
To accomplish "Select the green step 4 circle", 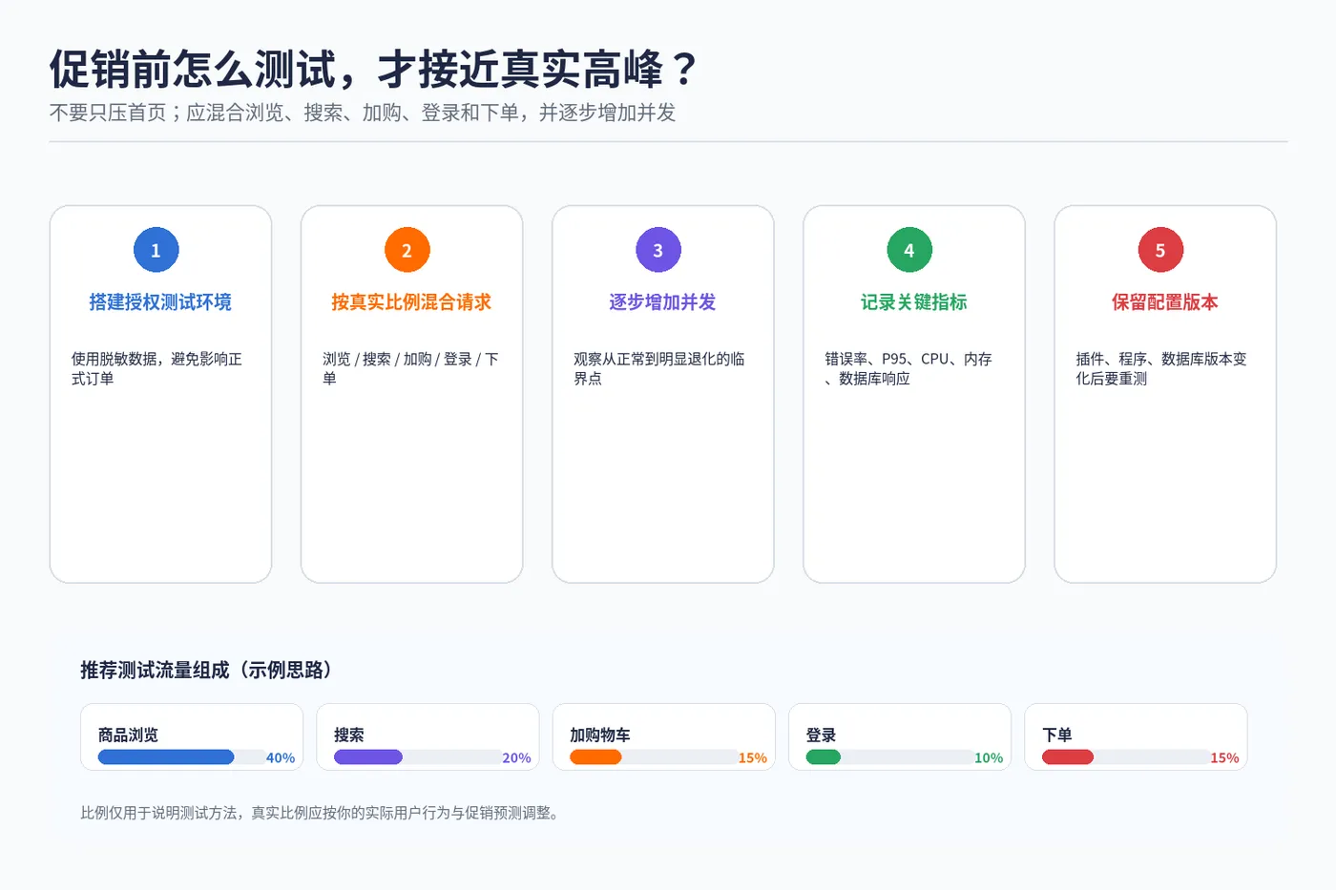I will click(x=909, y=250).
